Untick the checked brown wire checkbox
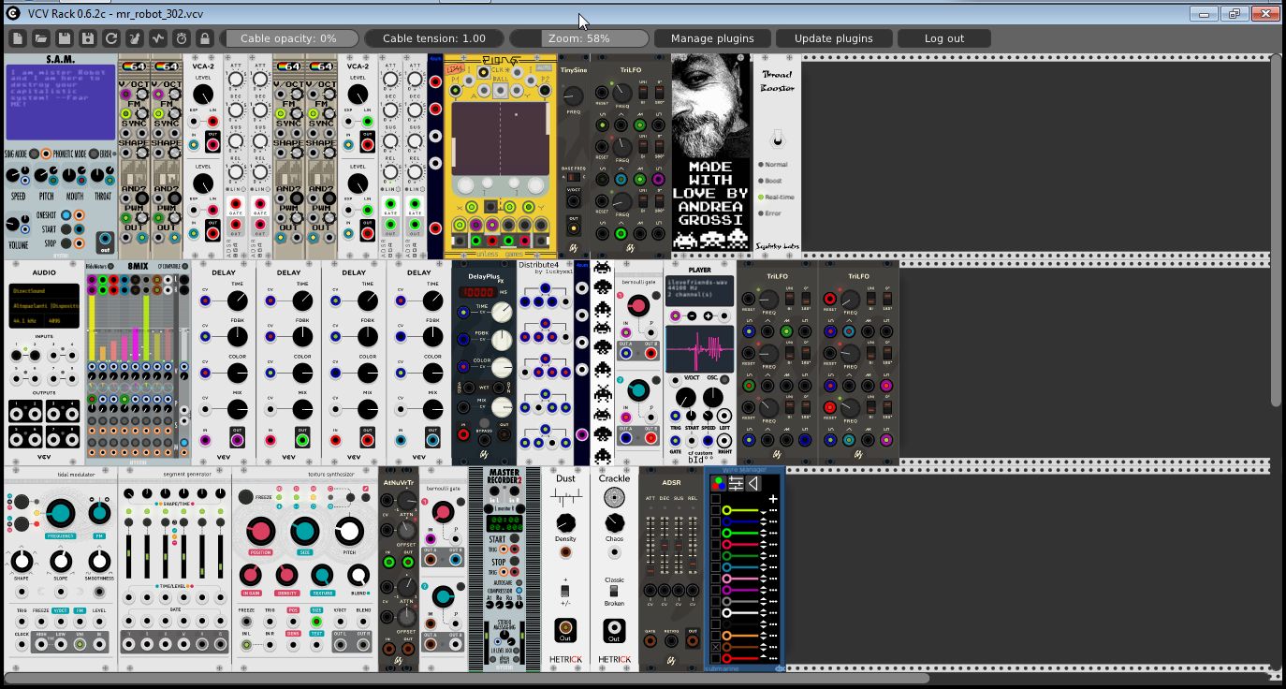Image resolution: width=1286 pixels, height=689 pixels. pos(716,648)
